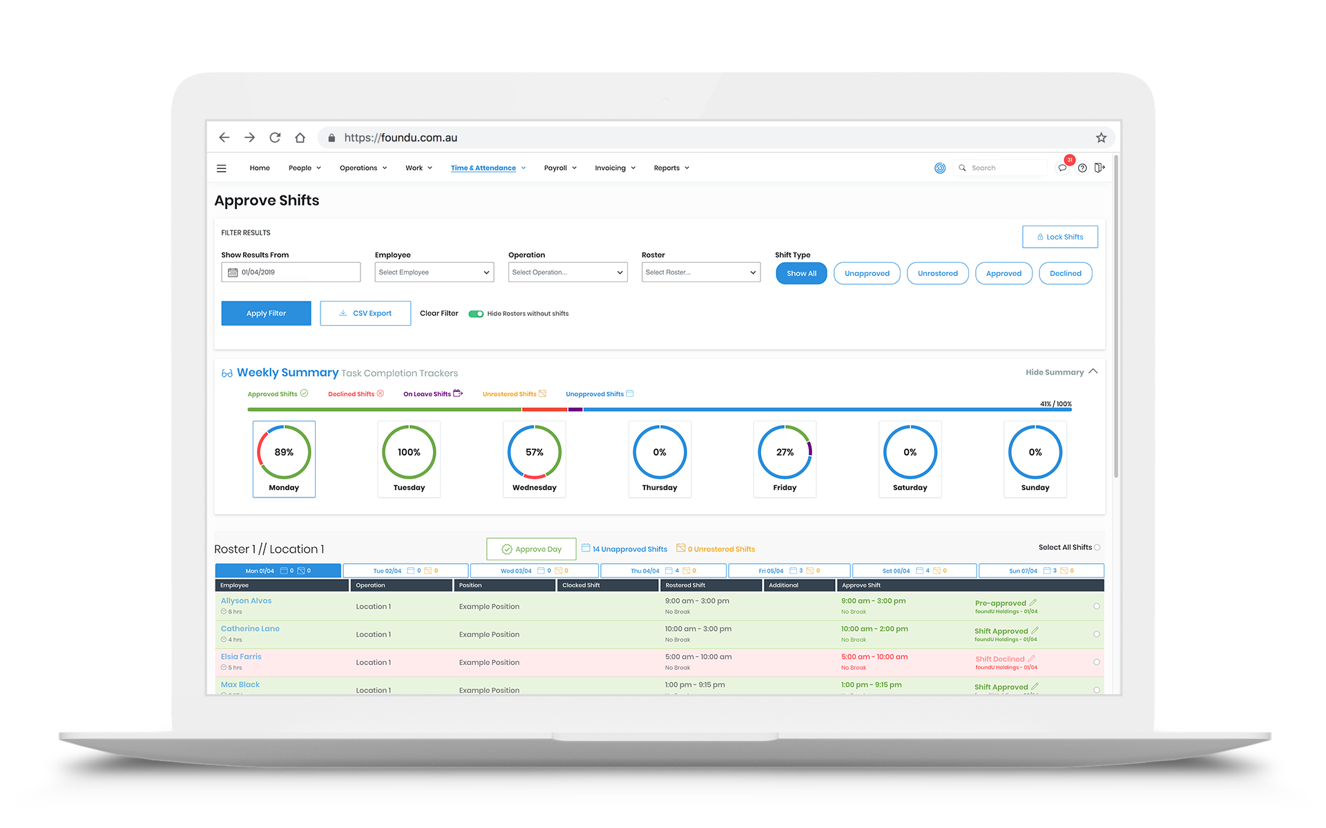Image resolution: width=1326 pixels, height=828 pixels.
Task: Bookmark page with star icon
Action: pos(1101,138)
